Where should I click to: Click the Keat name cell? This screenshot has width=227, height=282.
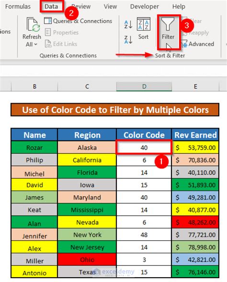34,210
